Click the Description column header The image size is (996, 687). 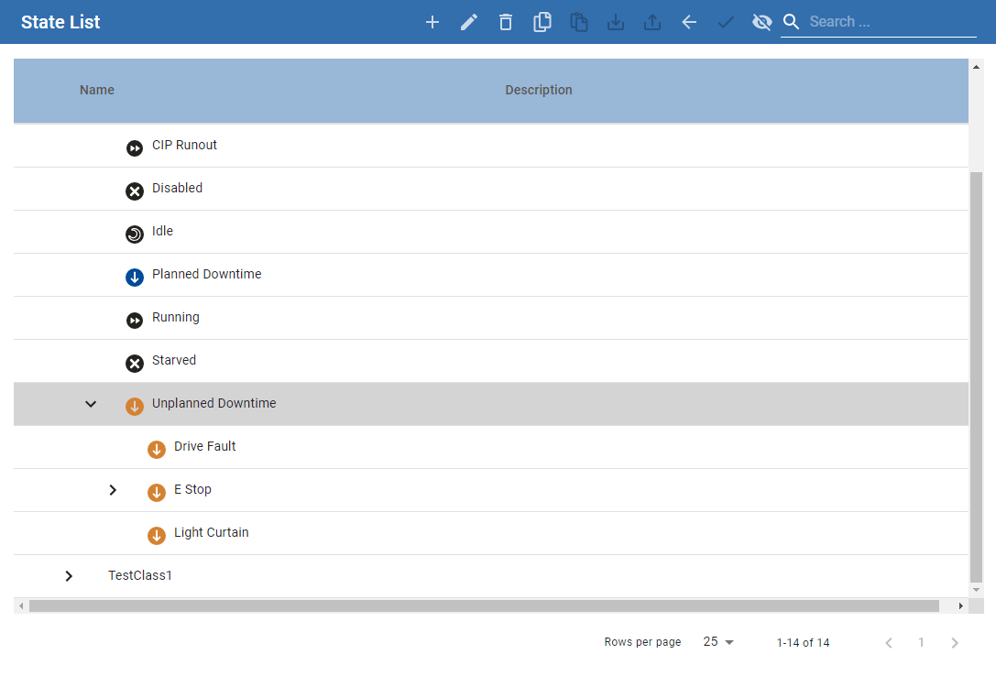click(x=538, y=90)
